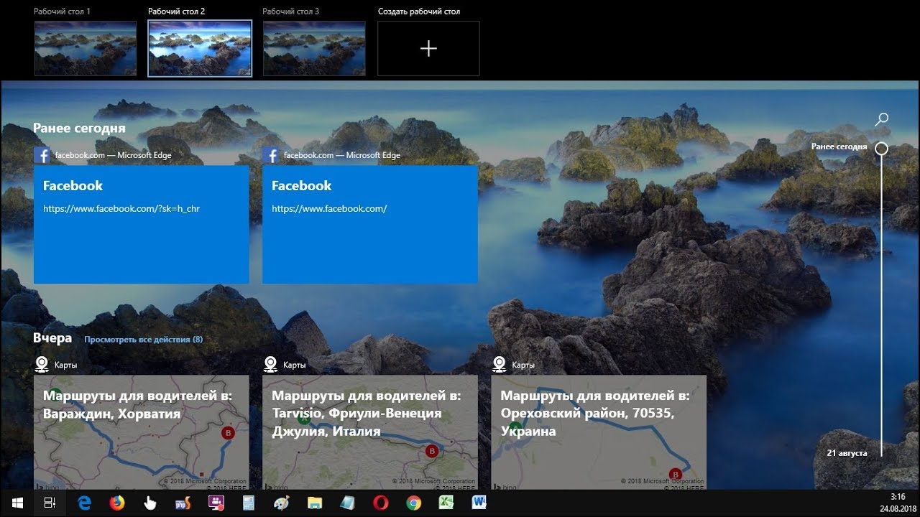Open Word from the taskbar
This screenshot has height=517, width=920.
click(x=479, y=503)
